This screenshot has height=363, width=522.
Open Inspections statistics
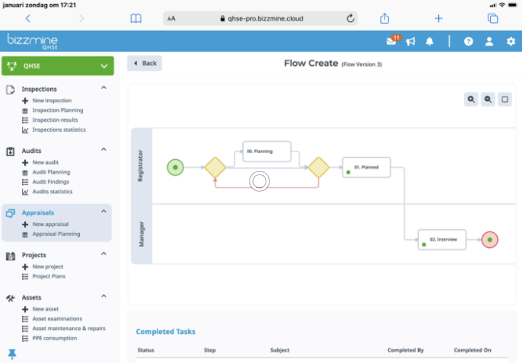59,130
